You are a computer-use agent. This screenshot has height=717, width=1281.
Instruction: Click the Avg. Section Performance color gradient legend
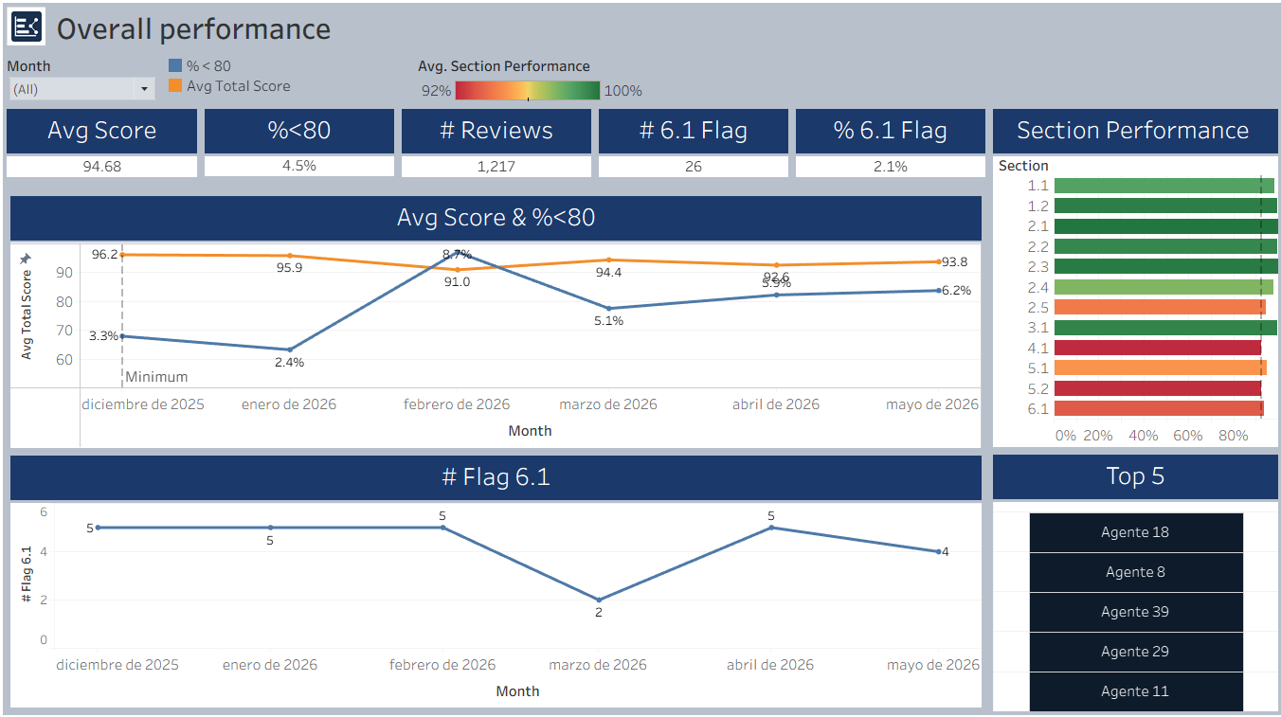point(528,91)
